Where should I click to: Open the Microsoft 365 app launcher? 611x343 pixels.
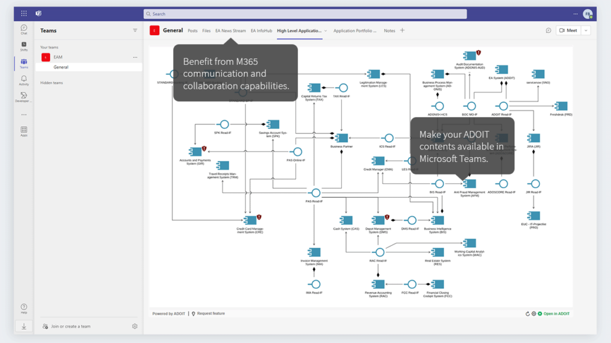click(23, 13)
